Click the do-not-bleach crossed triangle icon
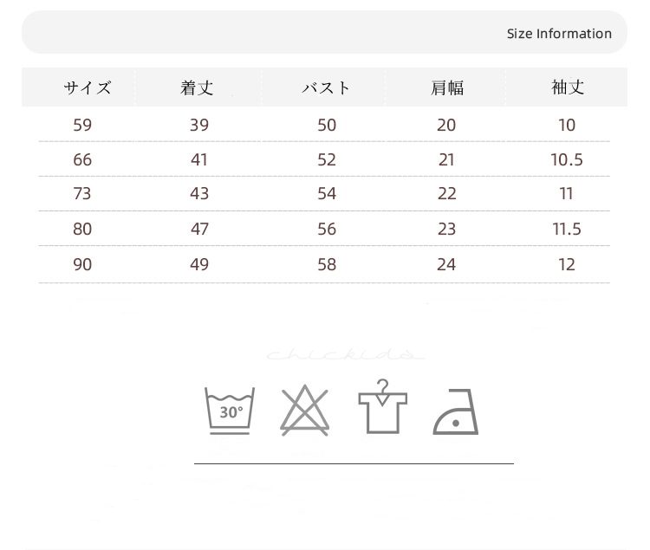 [305, 410]
